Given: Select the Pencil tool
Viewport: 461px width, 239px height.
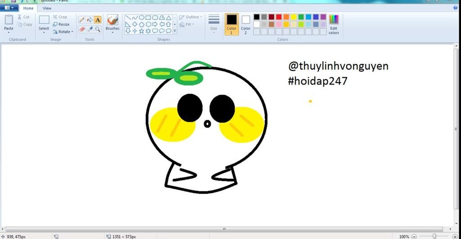Looking at the screenshot, I should click(82, 20).
